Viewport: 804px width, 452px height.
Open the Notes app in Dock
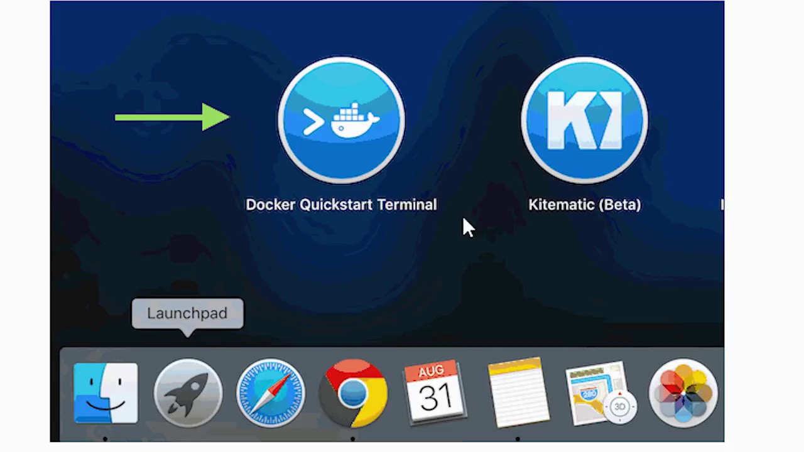coord(518,393)
